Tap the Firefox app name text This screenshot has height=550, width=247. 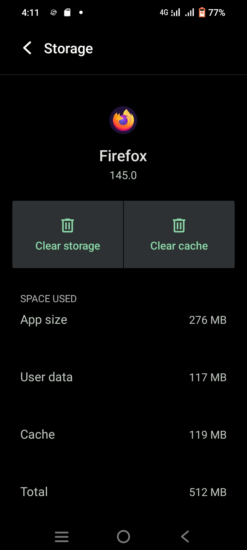[123, 156]
